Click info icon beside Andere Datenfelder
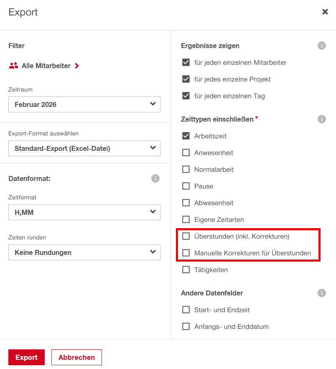Viewport: 336px width, 369px height. [321, 293]
